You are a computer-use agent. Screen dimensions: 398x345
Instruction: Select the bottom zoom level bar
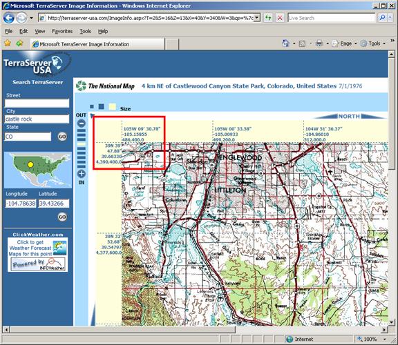click(82, 166)
